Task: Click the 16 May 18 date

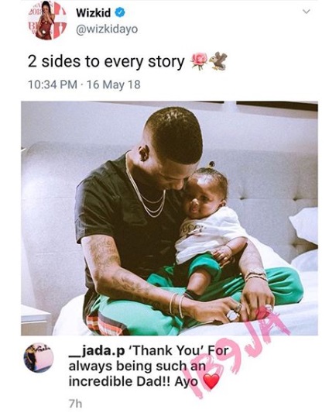Action: 114,84
